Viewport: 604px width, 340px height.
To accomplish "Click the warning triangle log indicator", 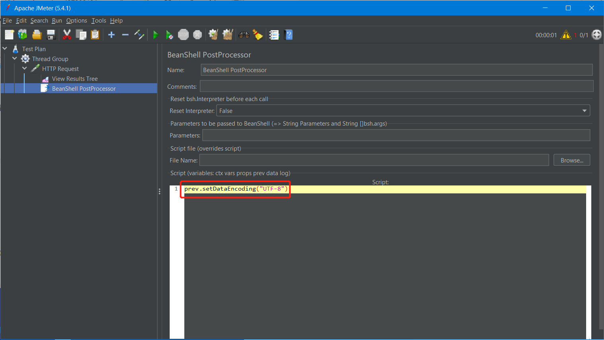I will pyautogui.click(x=565, y=35).
